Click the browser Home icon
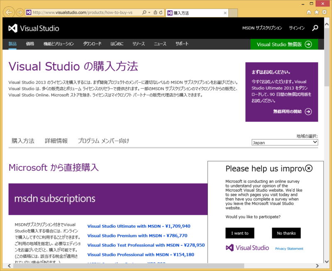Screen dimensions: 332x271 309,12
